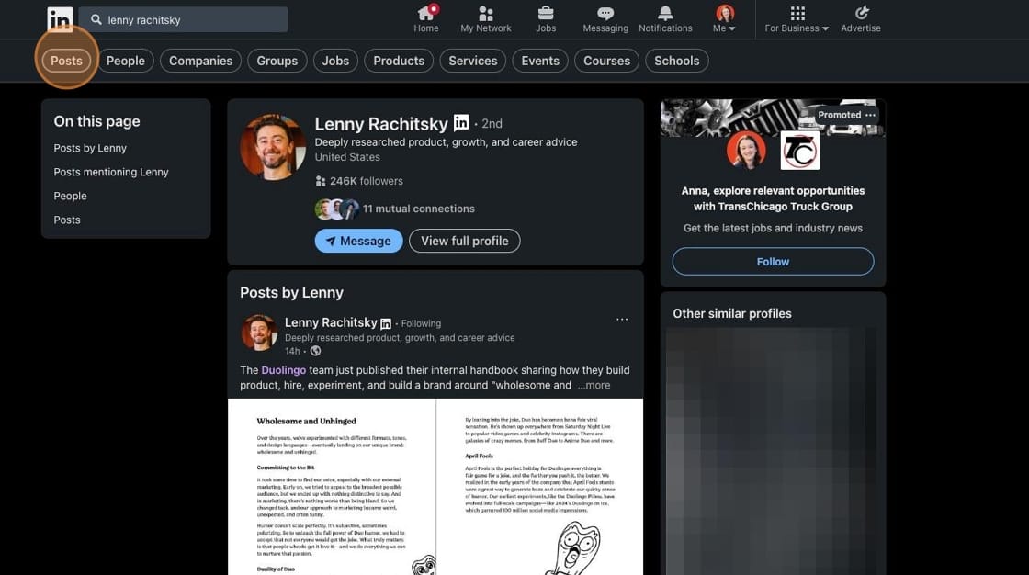This screenshot has height=575, width=1029.
Task: Open the Advertise icon
Action: point(861,14)
